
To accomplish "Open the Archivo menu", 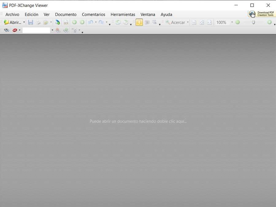I will pos(12,15).
